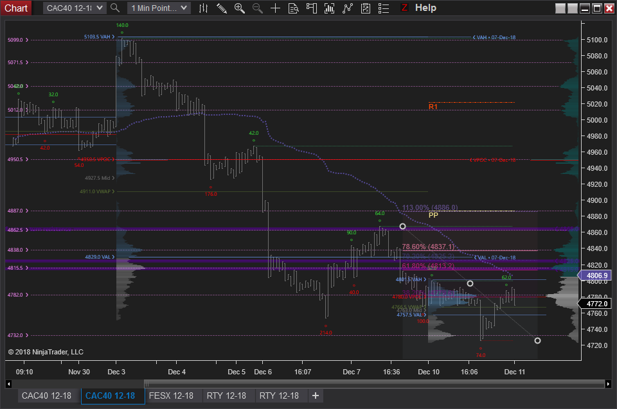Image resolution: width=617 pixels, height=409 pixels.
Task: Select the Fibonacci anchor circle at bottom right
Action: (537, 340)
